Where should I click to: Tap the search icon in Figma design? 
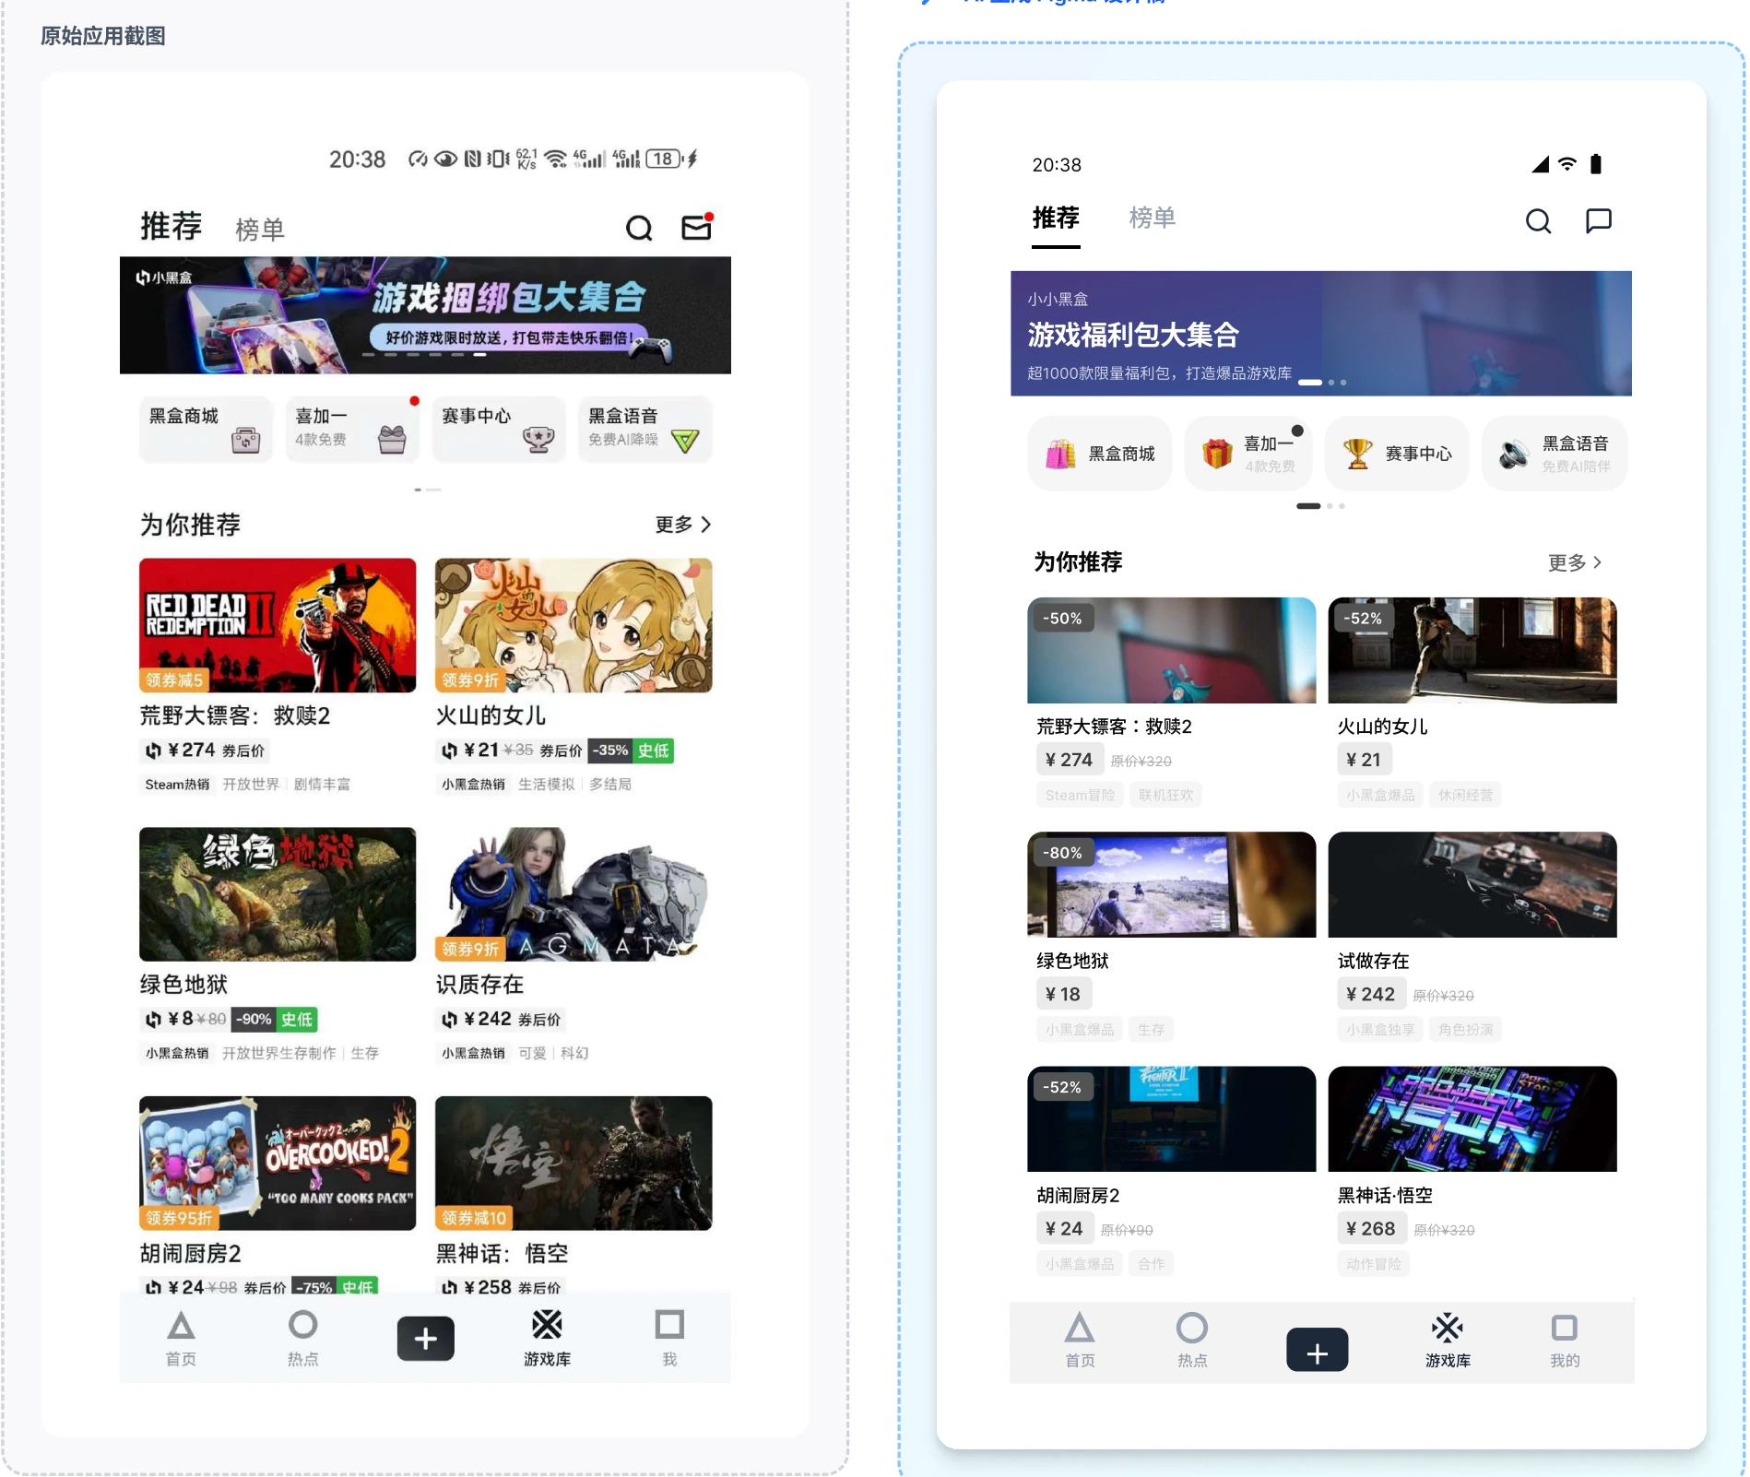coord(1538,220)
